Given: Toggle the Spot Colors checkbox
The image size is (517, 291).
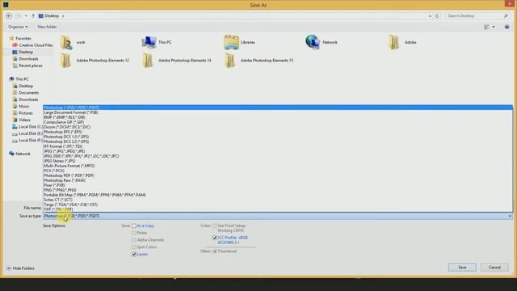Looking at the screenshot, I should 134,247.
